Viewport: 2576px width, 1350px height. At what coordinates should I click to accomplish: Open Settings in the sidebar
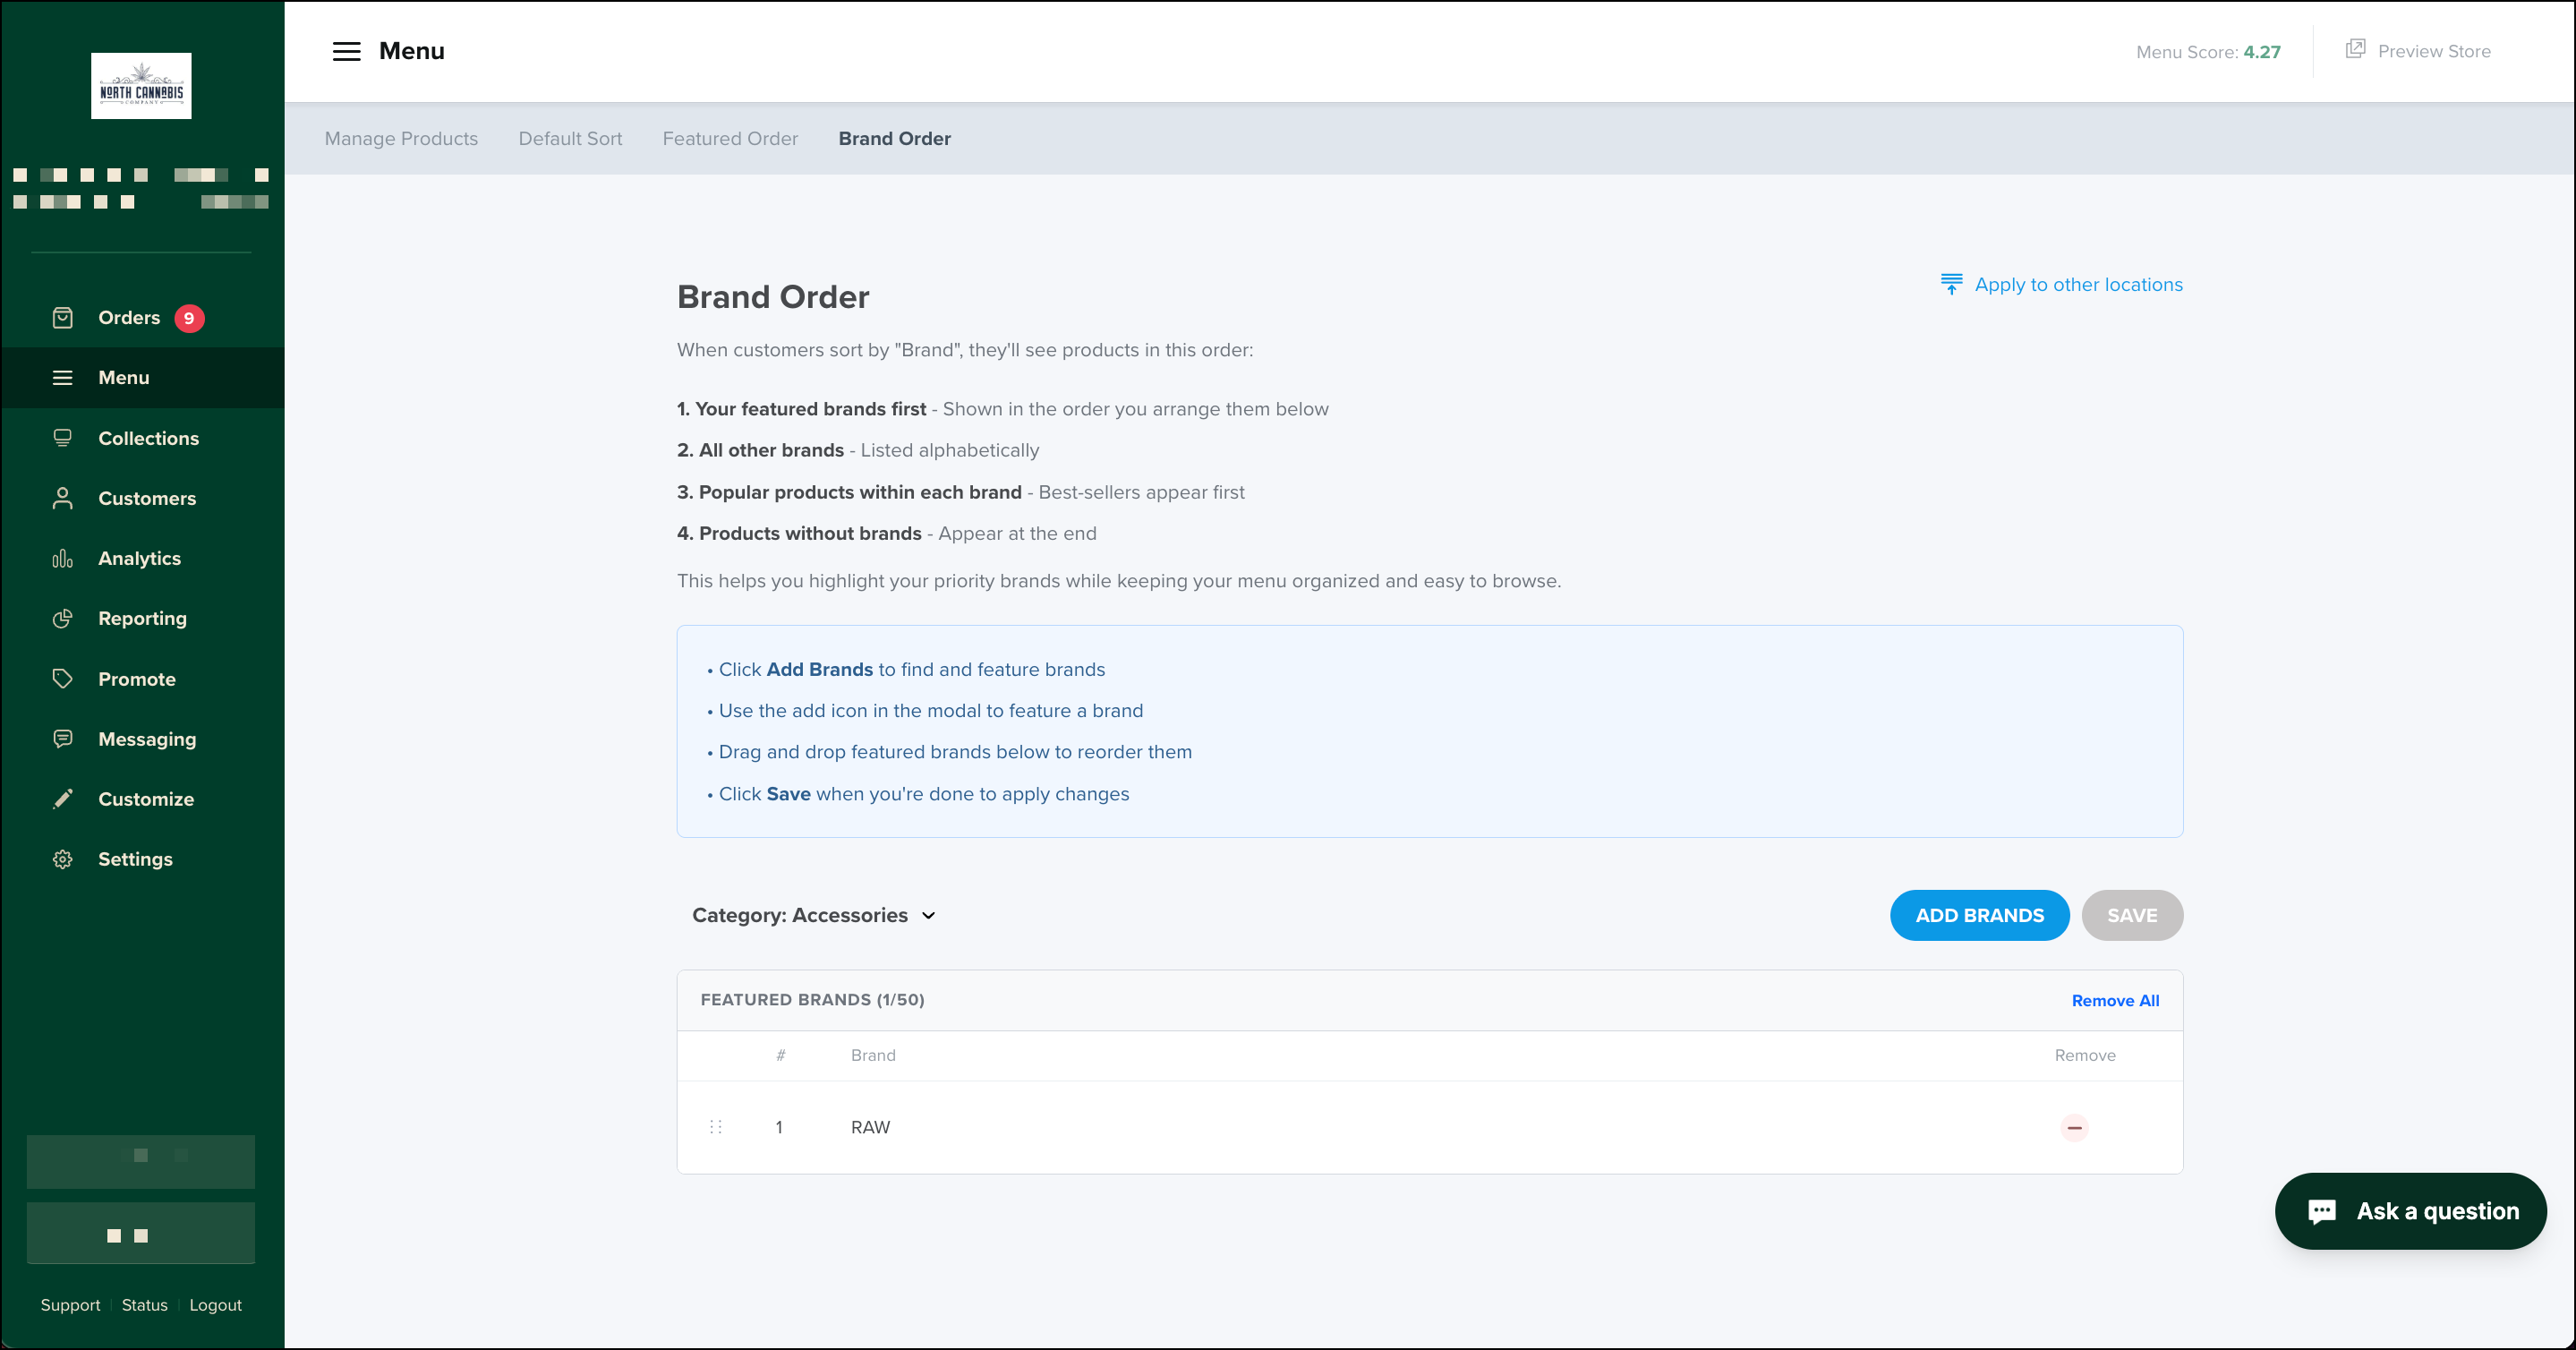(142, 859)
